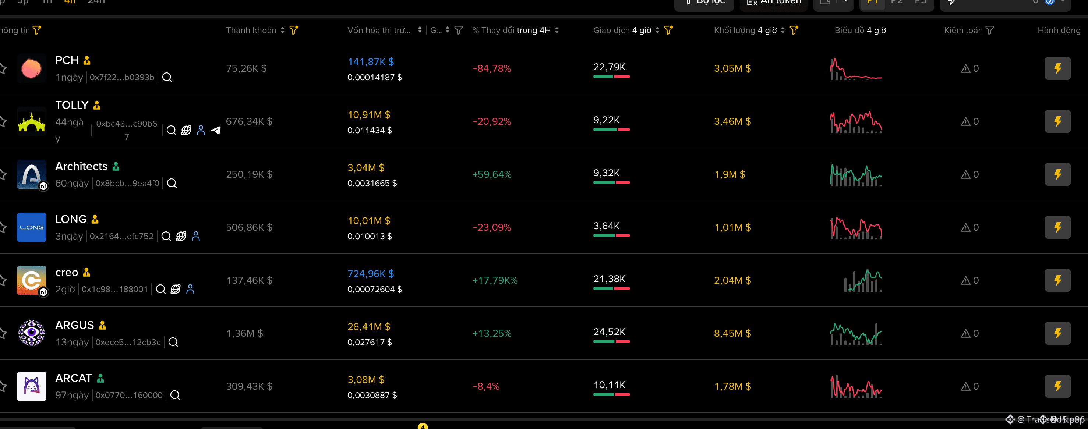Click the person profile icon for creo
The height and width of the screenshot is (429, 1088).
[191, 289]
